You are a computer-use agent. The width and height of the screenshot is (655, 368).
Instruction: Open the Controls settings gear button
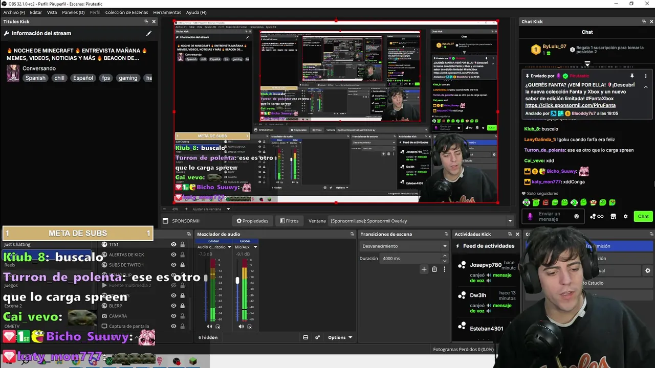[x=647, y=270]
